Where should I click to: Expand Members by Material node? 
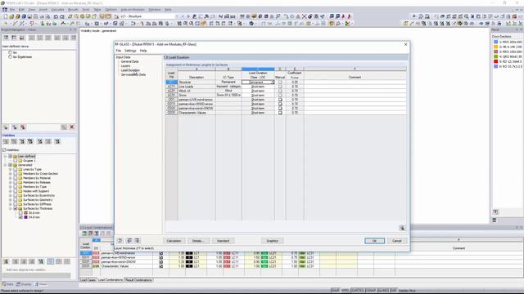11,178
